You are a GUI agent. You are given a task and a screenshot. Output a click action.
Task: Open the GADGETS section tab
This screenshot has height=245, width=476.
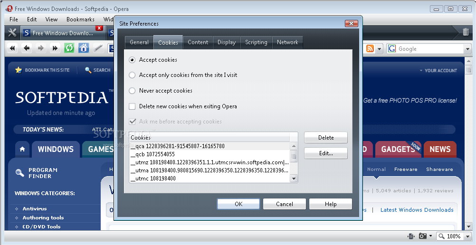(398, 149)
